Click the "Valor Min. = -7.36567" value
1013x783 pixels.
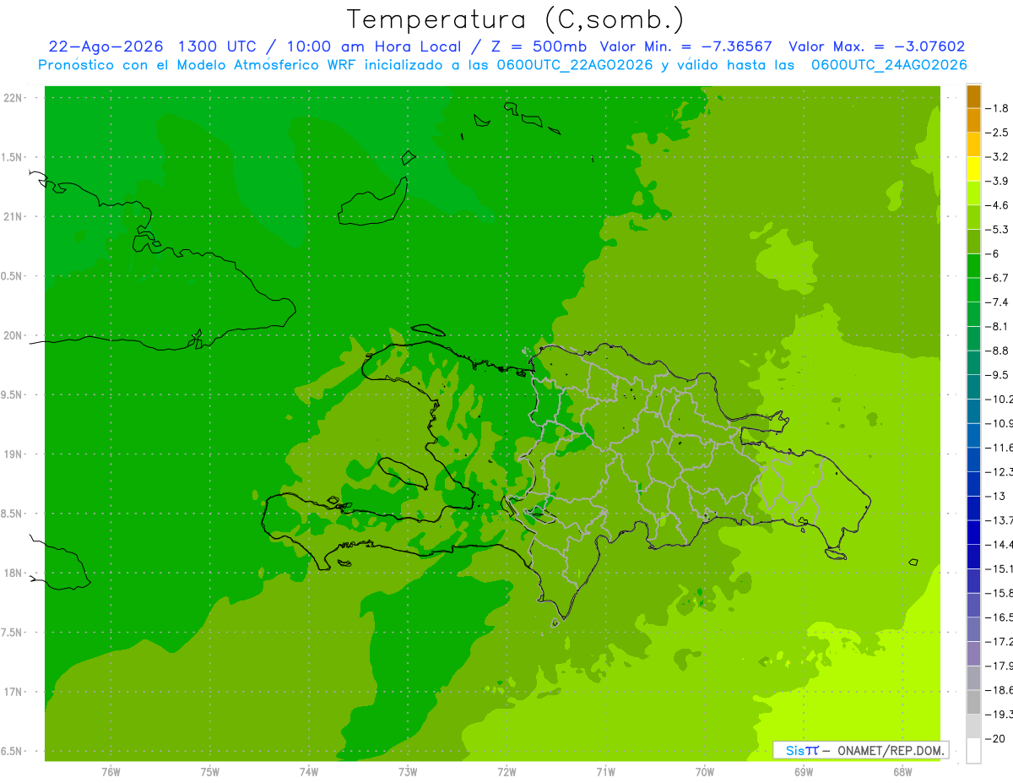tap(688, 46)
